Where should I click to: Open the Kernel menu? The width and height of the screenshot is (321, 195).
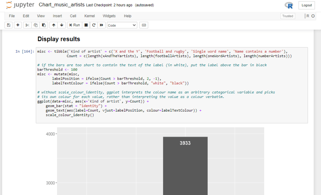coord(89,16)
